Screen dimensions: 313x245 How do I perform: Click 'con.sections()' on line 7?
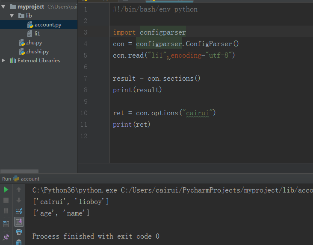pos(174,78)
